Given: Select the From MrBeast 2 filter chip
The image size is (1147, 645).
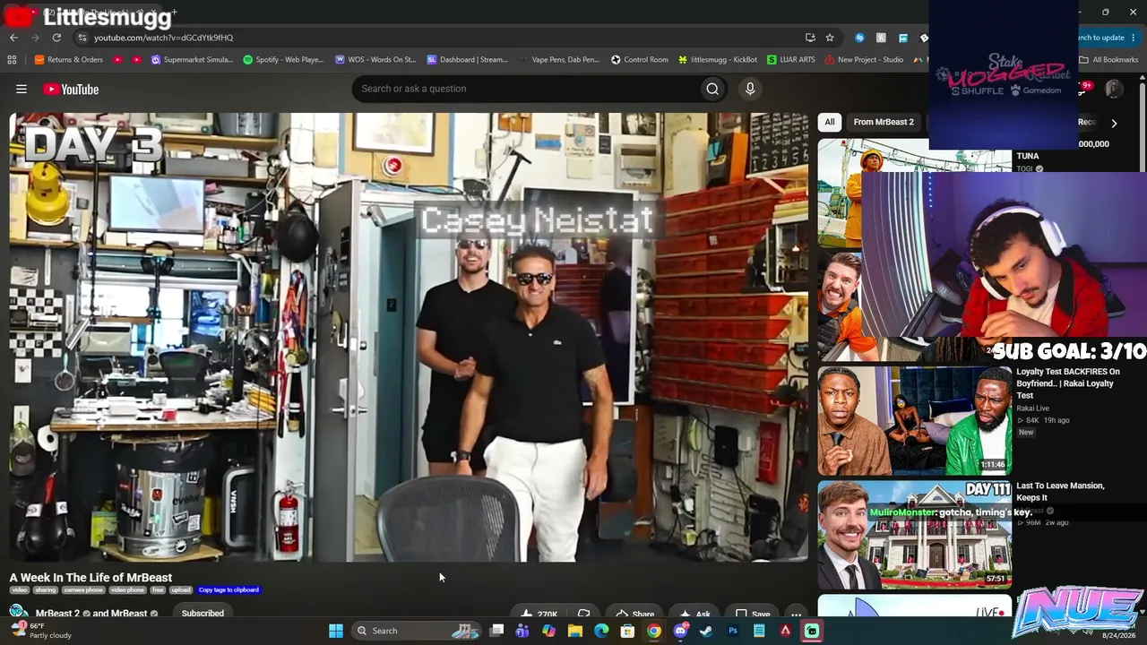Looking at the screenshot, I should tap(884, 122).
